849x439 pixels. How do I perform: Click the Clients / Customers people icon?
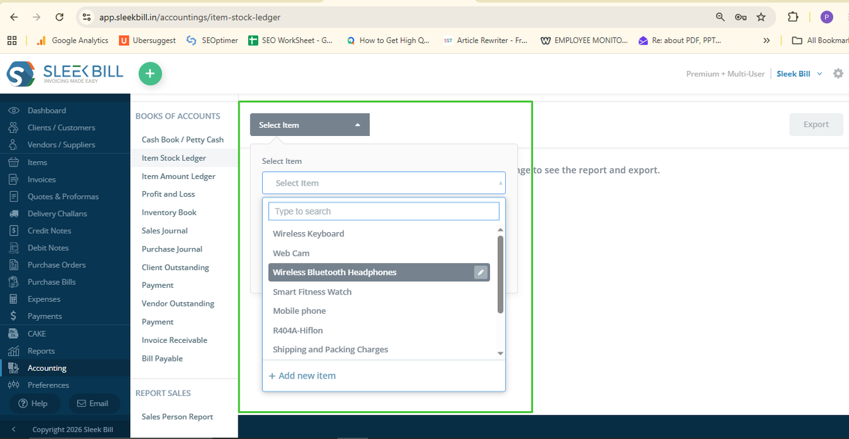[13, 127]
